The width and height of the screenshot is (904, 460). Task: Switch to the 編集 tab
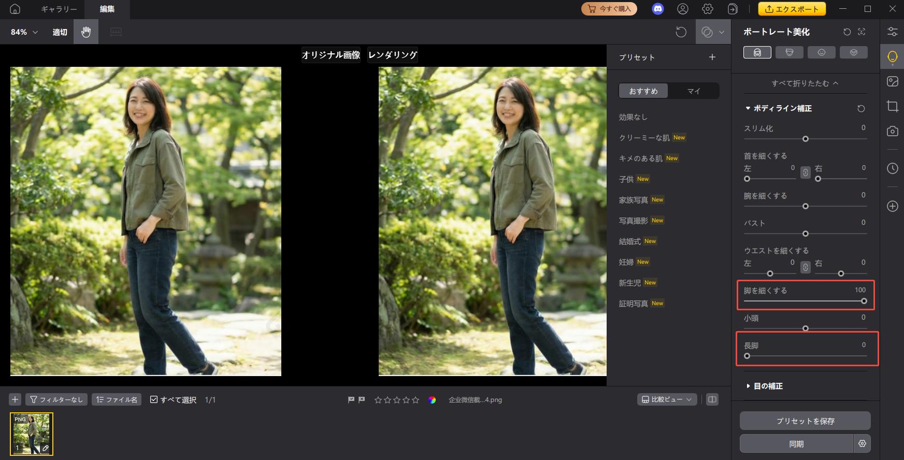pos(107,9)
